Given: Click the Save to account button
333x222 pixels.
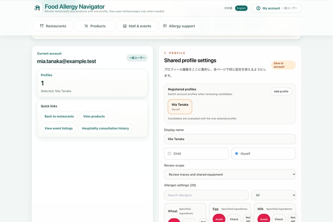Looking at the screenshot, I should (x=283, y=65).
